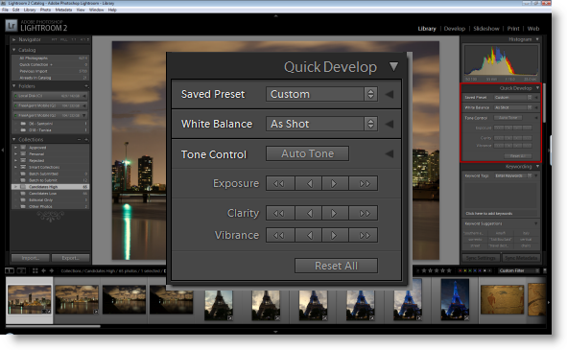Set Navigator zoom to 1:1
The width and height of the screenshot is (567, 350).
point(74,39)
